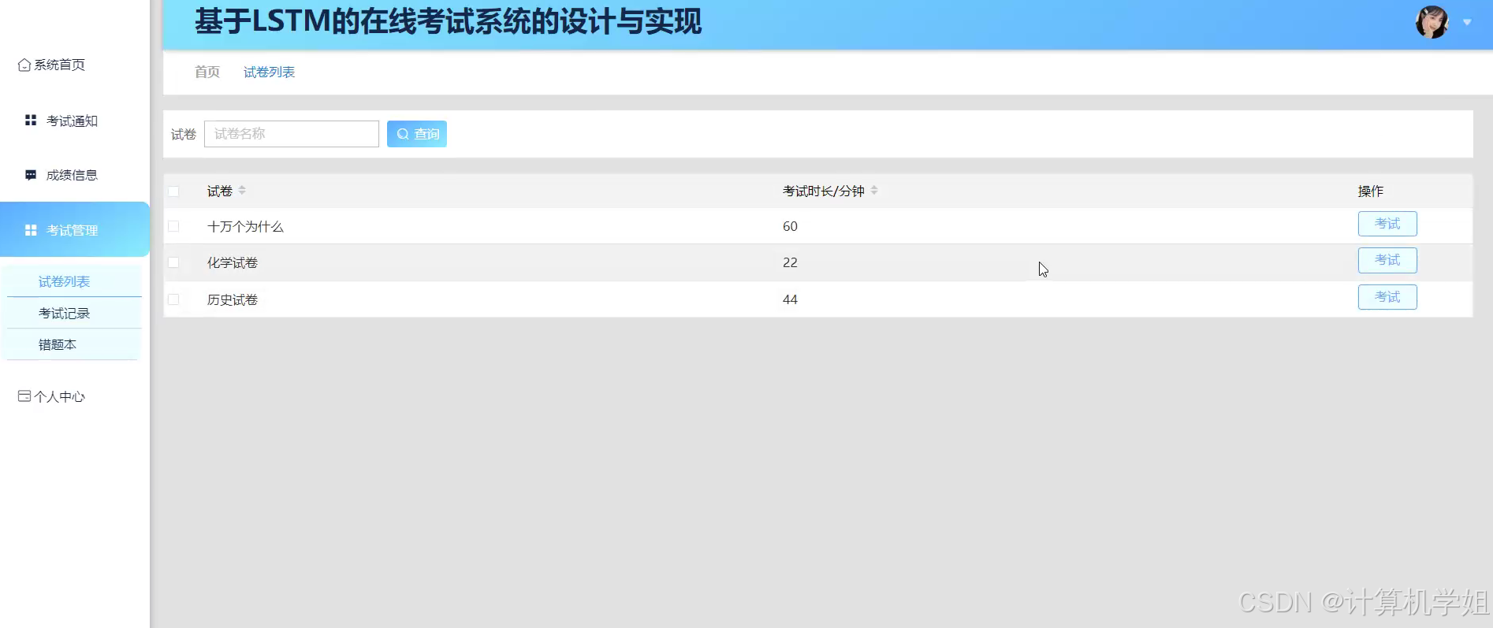
Task: Select the 试卷列表 submenu item
Action: pyautogui.click(x=73, y=281)
